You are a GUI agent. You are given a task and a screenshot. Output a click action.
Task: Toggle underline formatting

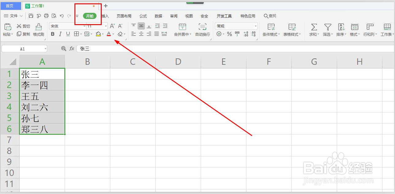pos(68,34)
